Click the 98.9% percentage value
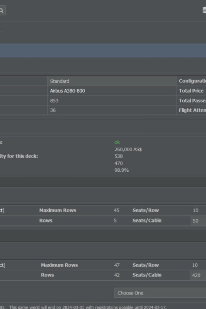 coord(122,170)
